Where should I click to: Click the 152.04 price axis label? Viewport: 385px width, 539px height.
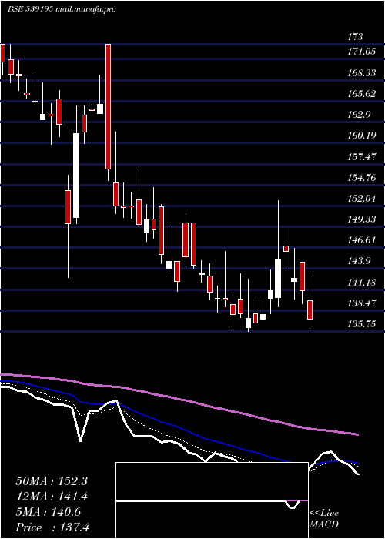[x=361, y=199]
